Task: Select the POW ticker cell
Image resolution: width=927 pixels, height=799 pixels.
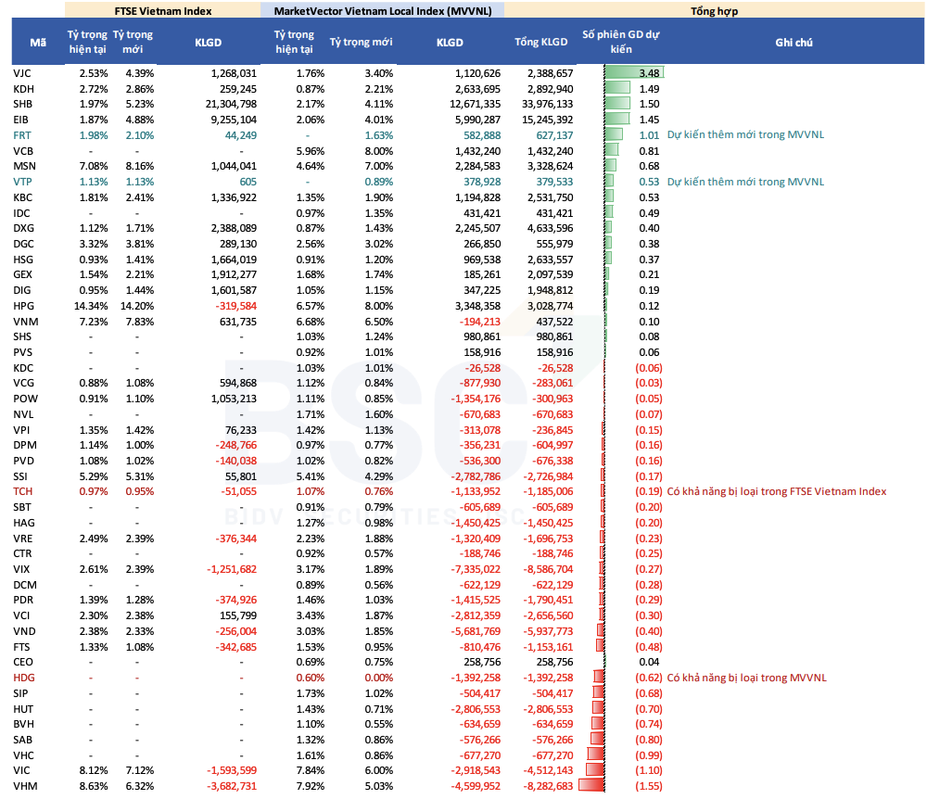Action: click(x=25, y=399)
